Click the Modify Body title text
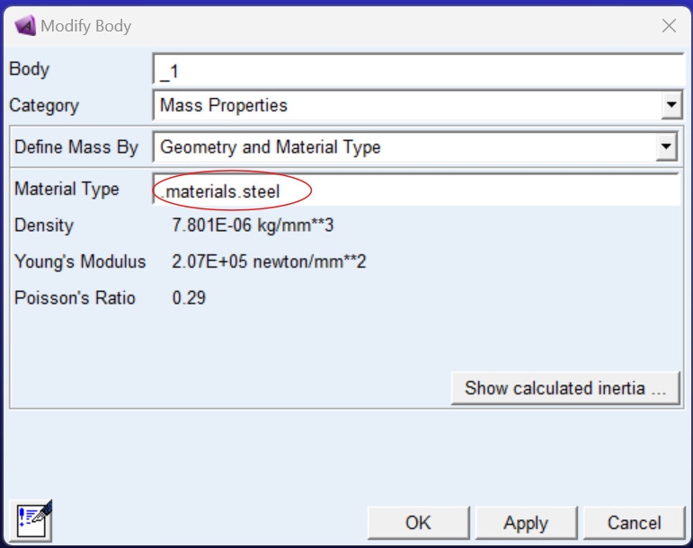693x548 pixels. coord(85,26)
